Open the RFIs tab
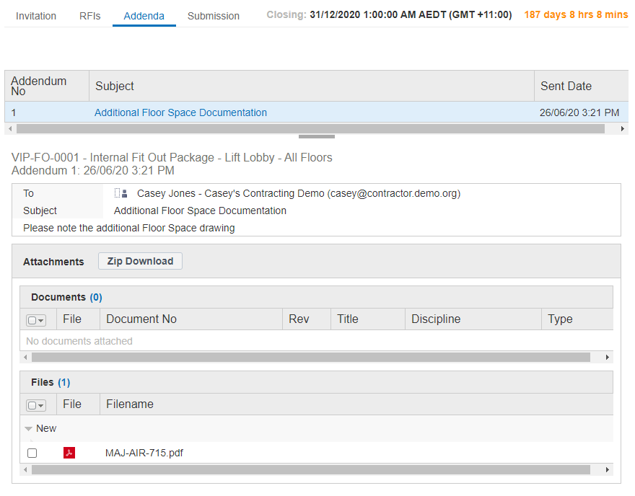This screenshot has width=635, height=496. coord(90,16)
